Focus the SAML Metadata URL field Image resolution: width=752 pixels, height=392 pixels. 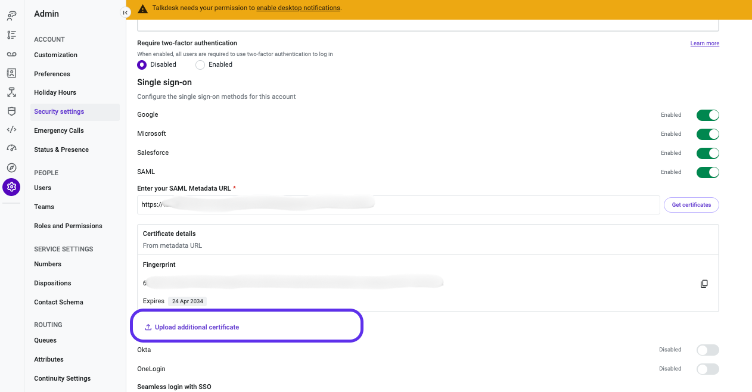pos(398,205)
